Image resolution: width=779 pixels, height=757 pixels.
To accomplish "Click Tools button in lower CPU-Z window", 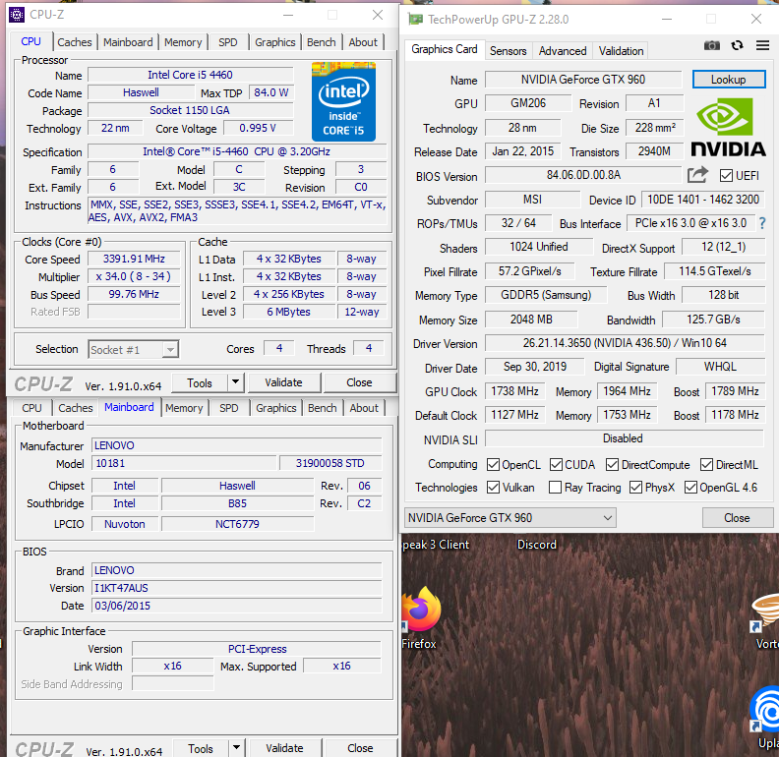I will pyautogui.click(x=201, y=747).
